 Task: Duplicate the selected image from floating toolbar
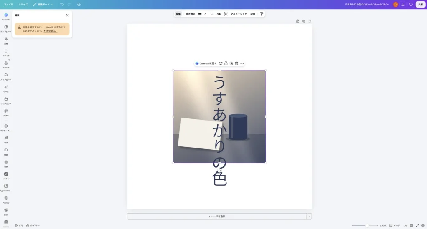click(x=231, y=63)
